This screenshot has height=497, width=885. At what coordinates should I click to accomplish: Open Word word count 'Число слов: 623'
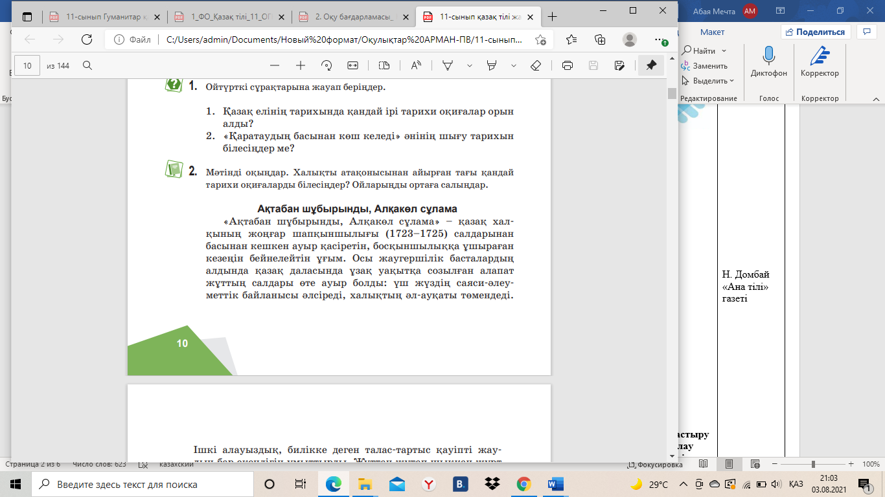[x=100, y=465]
